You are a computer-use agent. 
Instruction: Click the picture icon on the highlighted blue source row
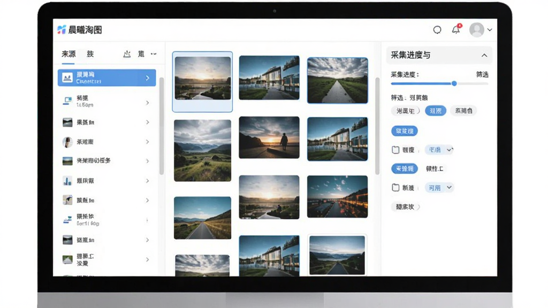pyautogui.click(x=67, y=77)
